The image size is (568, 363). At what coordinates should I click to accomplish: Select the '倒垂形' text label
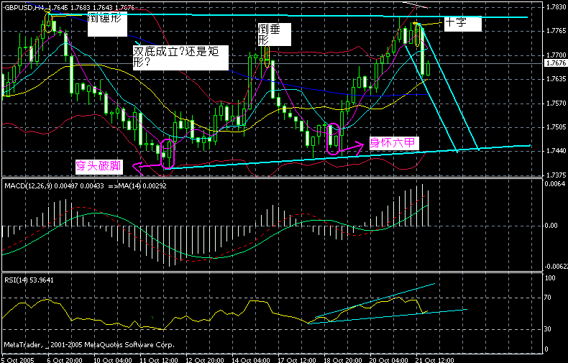click(274, 35)
